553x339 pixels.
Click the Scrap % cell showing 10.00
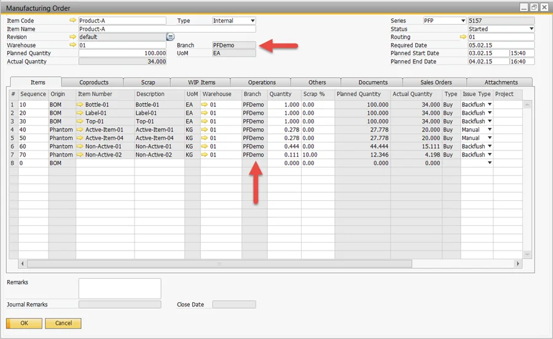pyautogui.click(x=318, y=155)
